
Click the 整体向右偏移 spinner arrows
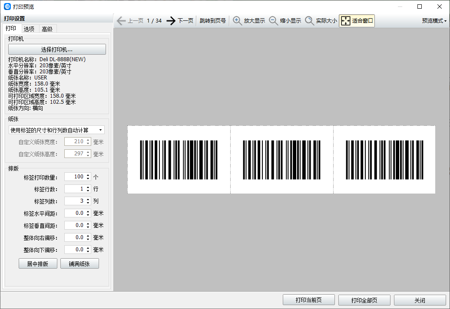88,237
